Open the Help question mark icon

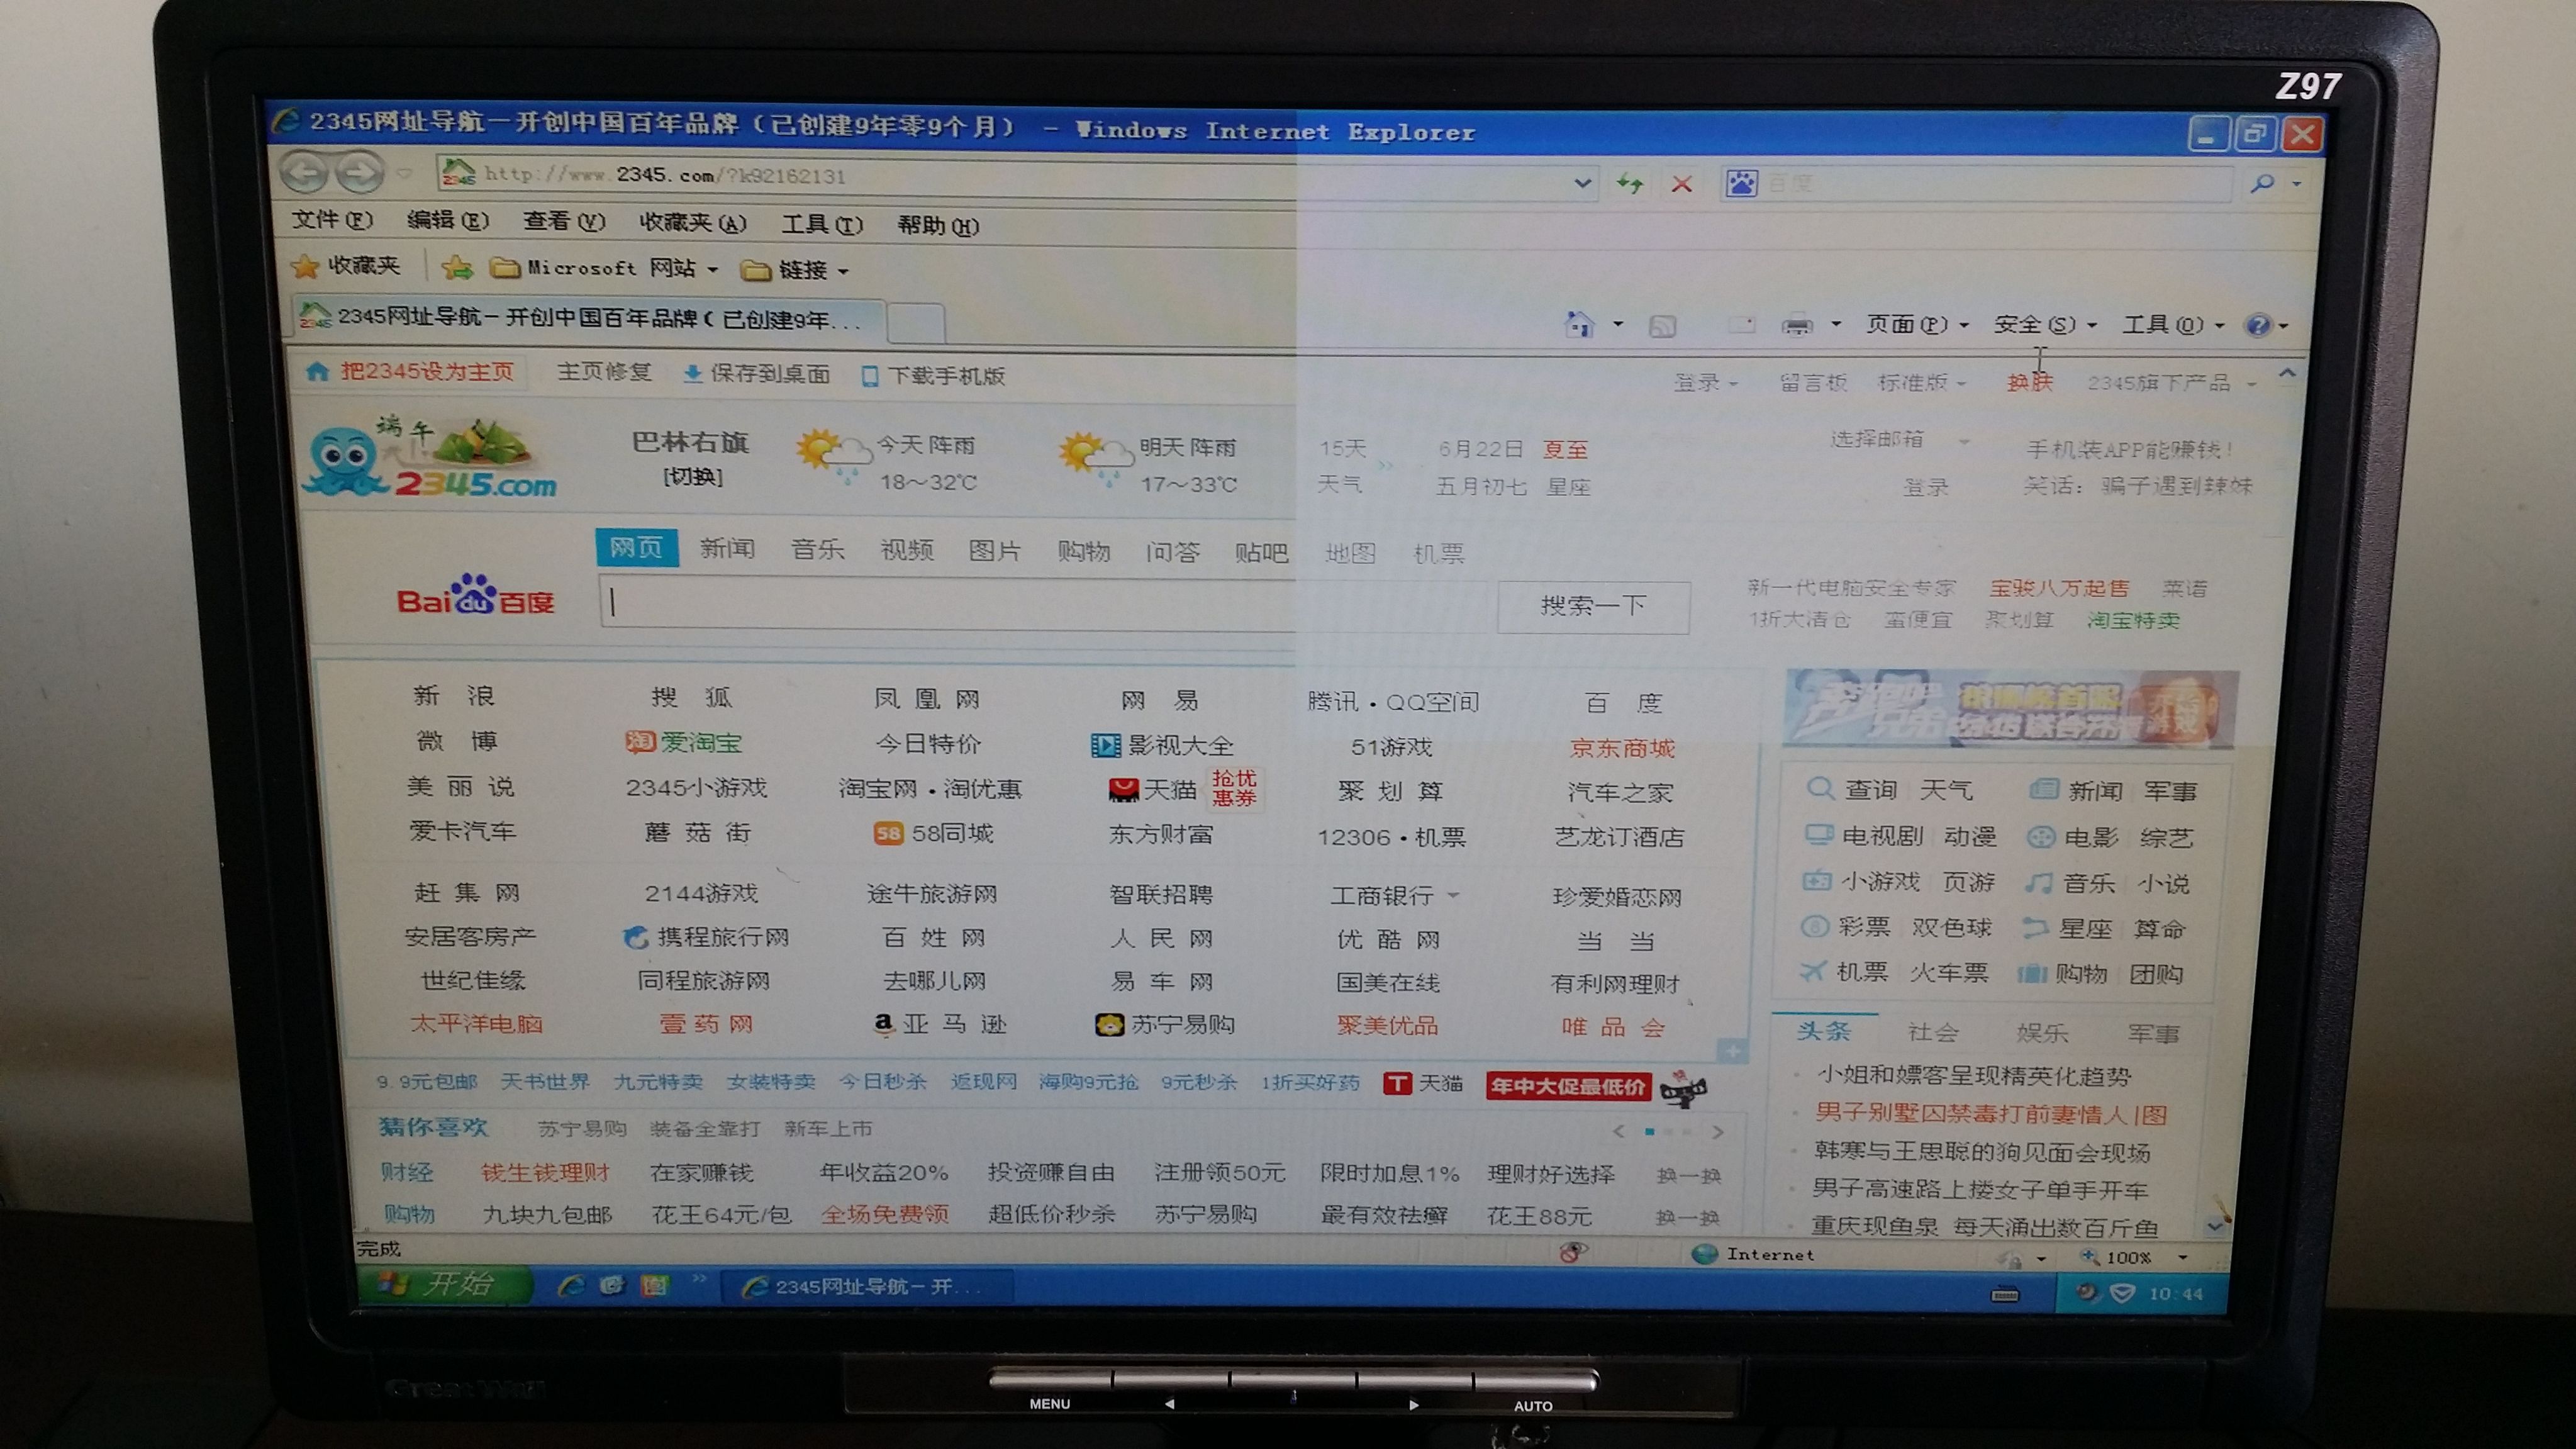tap(2258, 325)
